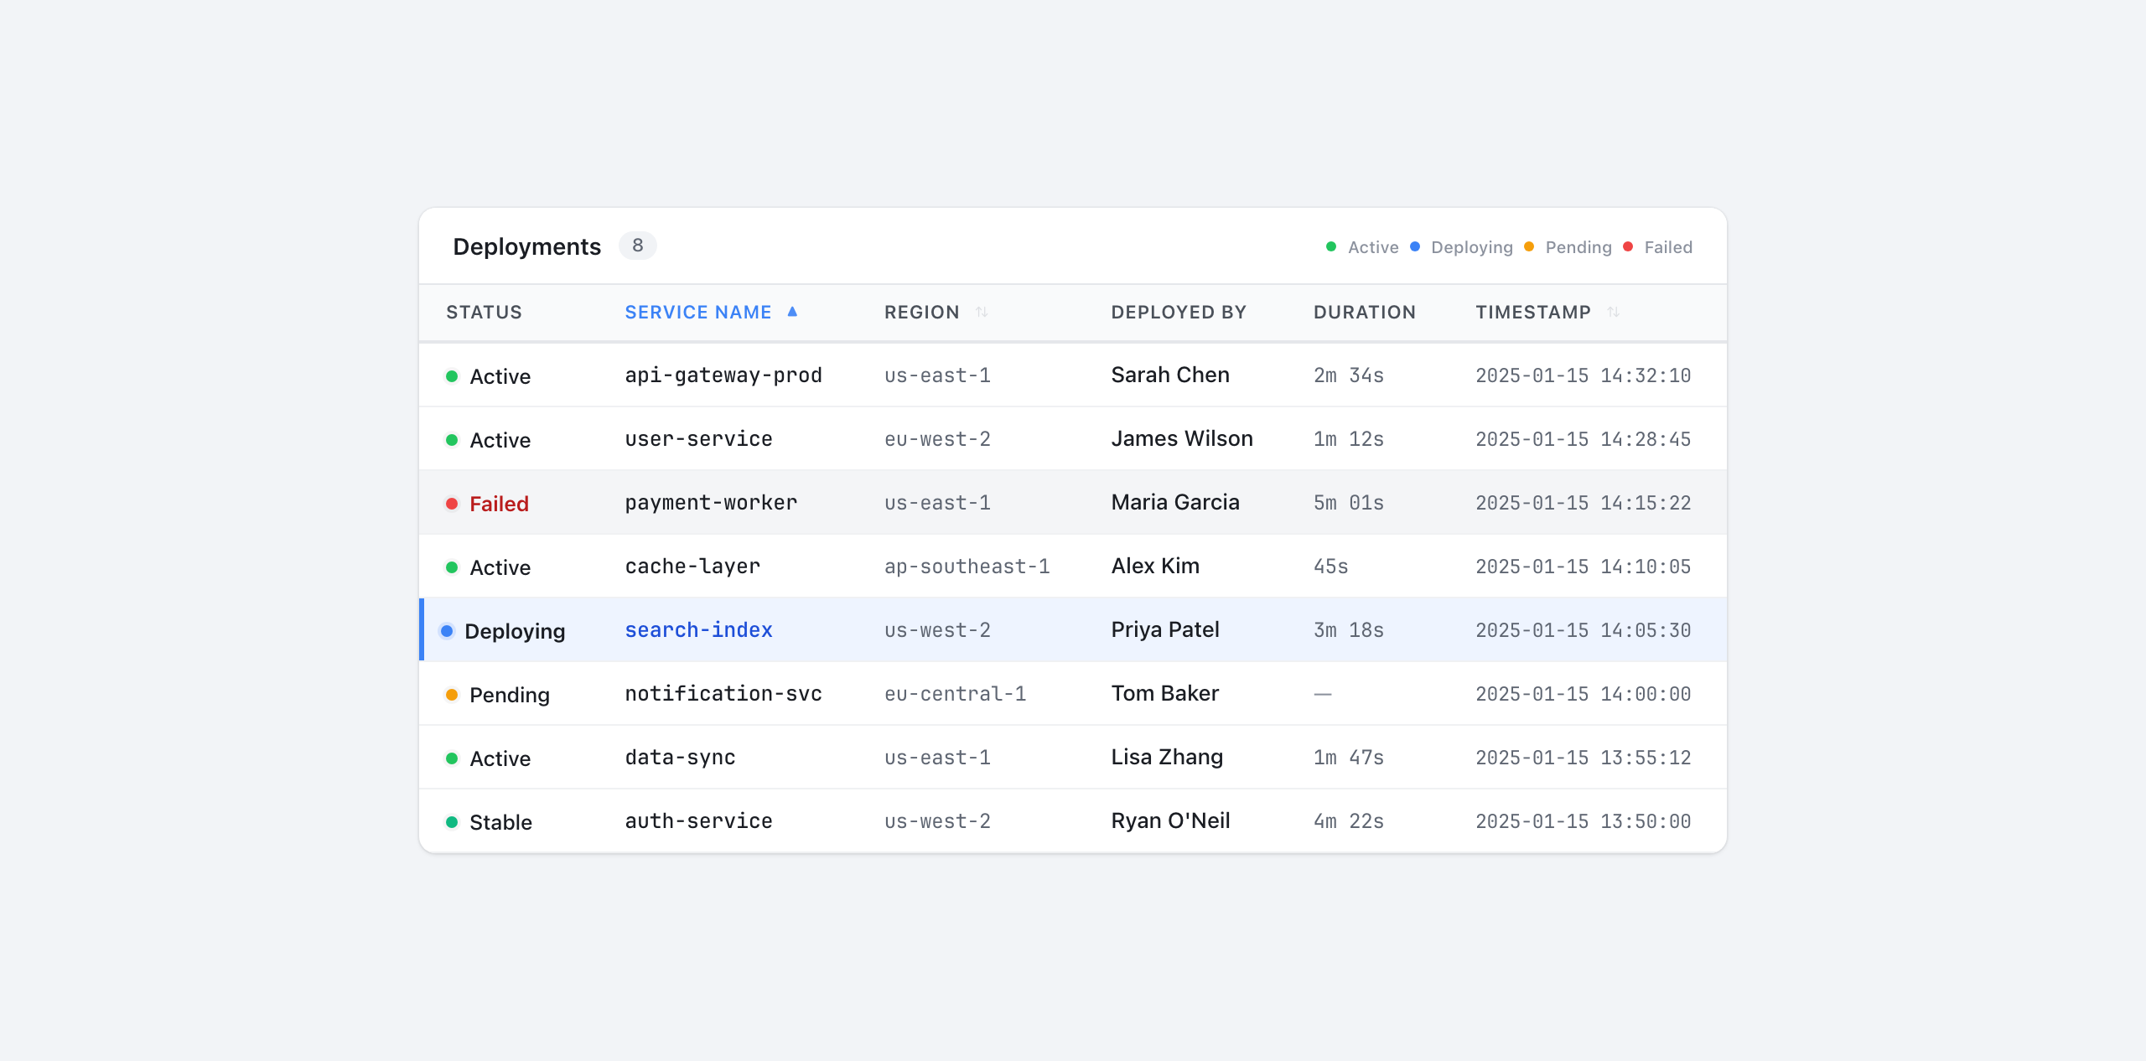The width and height of the screenshot is (2146, 1061).
Task: Click orange Pending dot for notification-svc
Action: point(452,695)
